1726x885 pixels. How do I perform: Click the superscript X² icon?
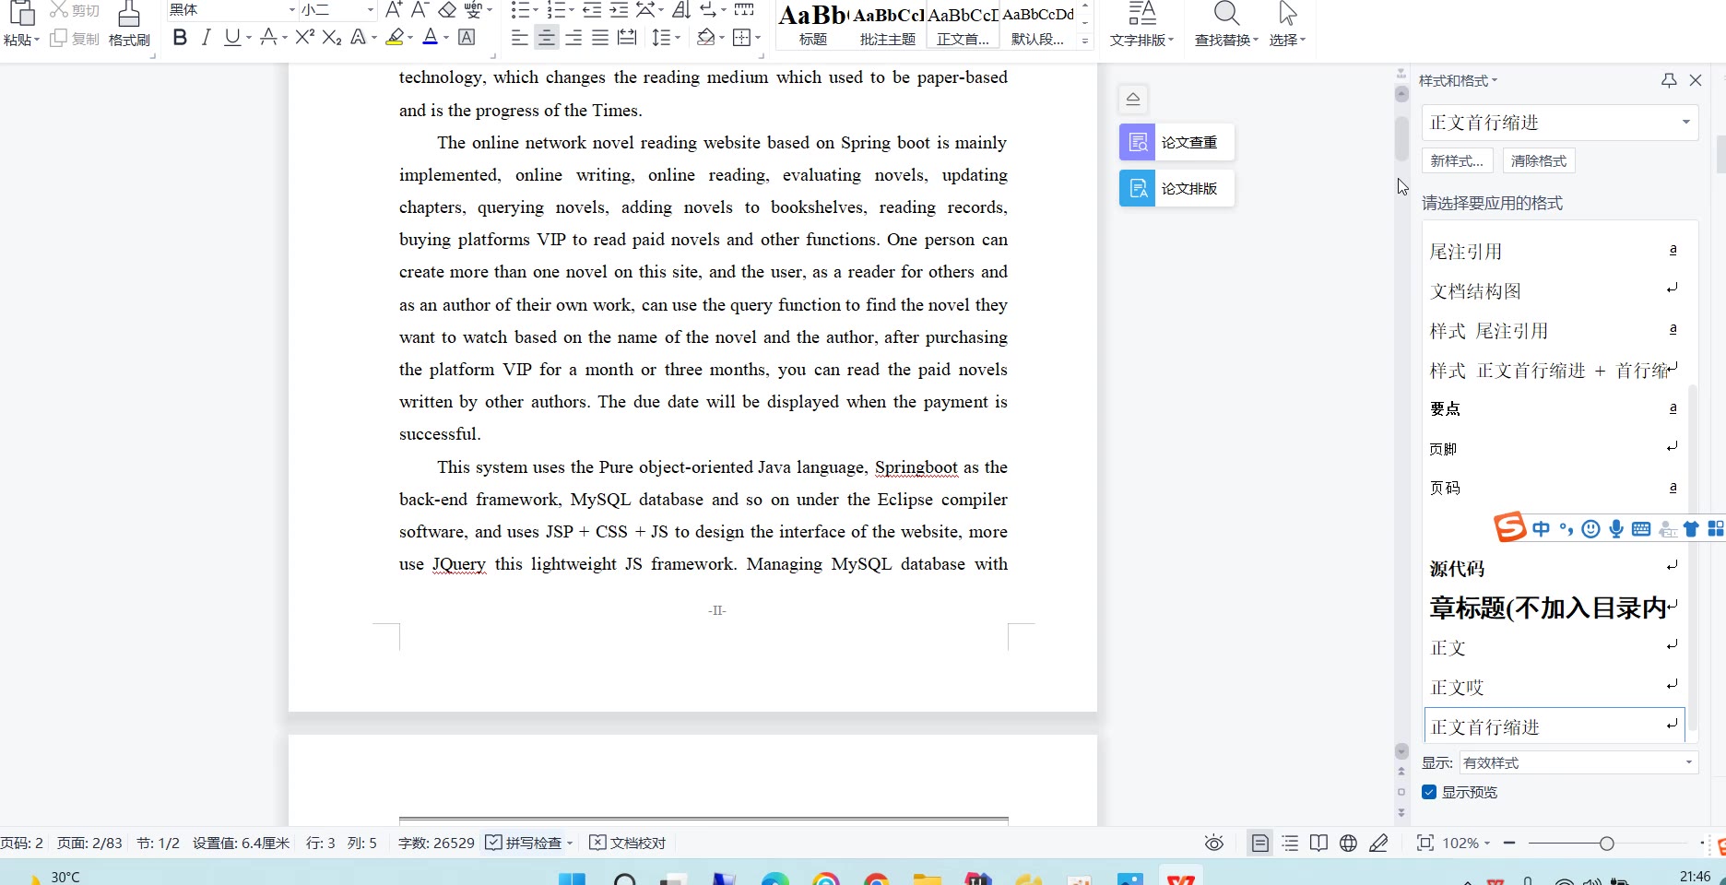305,37
